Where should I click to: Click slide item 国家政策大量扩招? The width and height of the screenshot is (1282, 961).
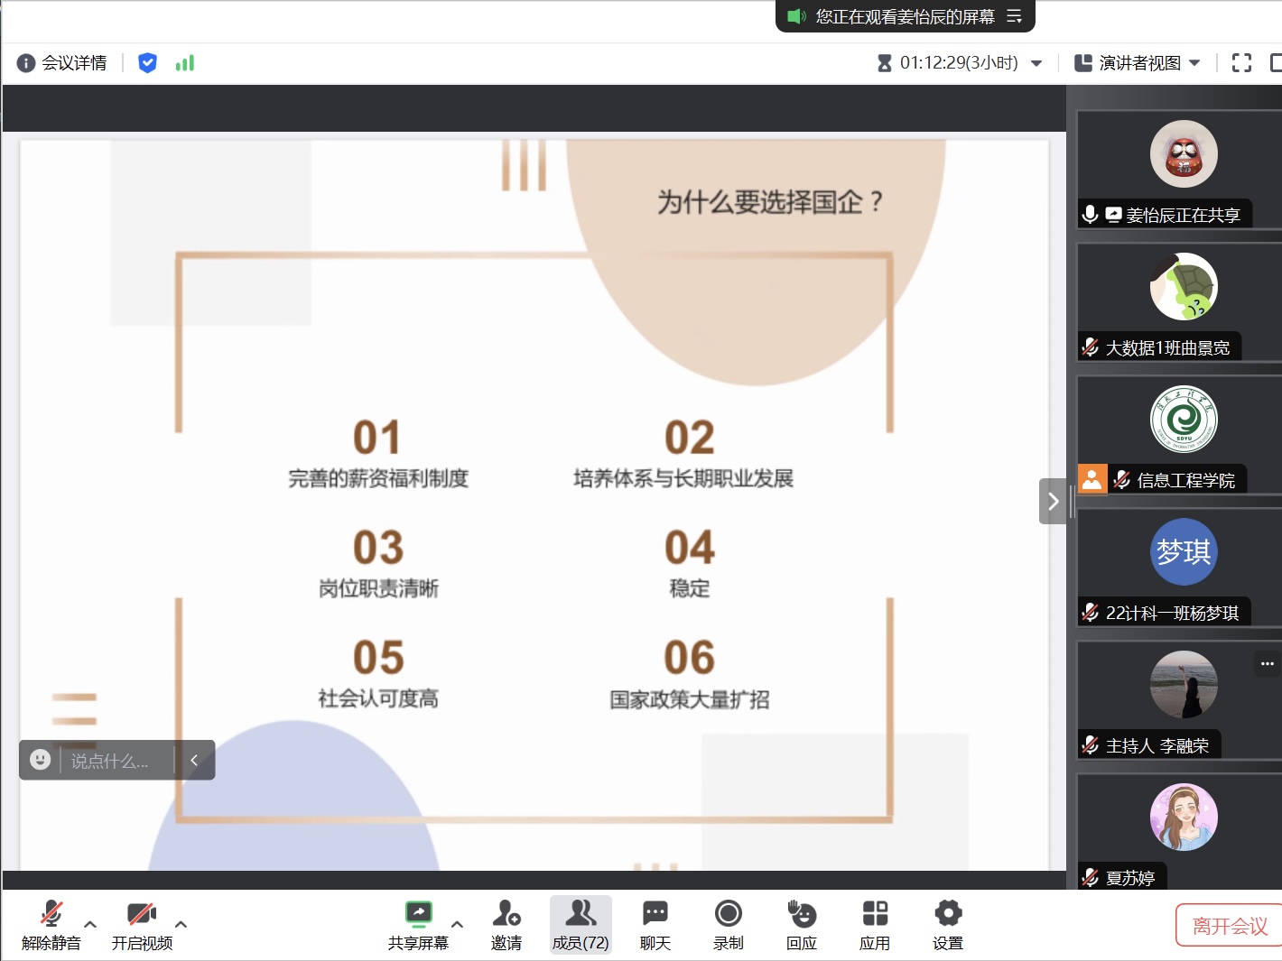click(690, 699)
